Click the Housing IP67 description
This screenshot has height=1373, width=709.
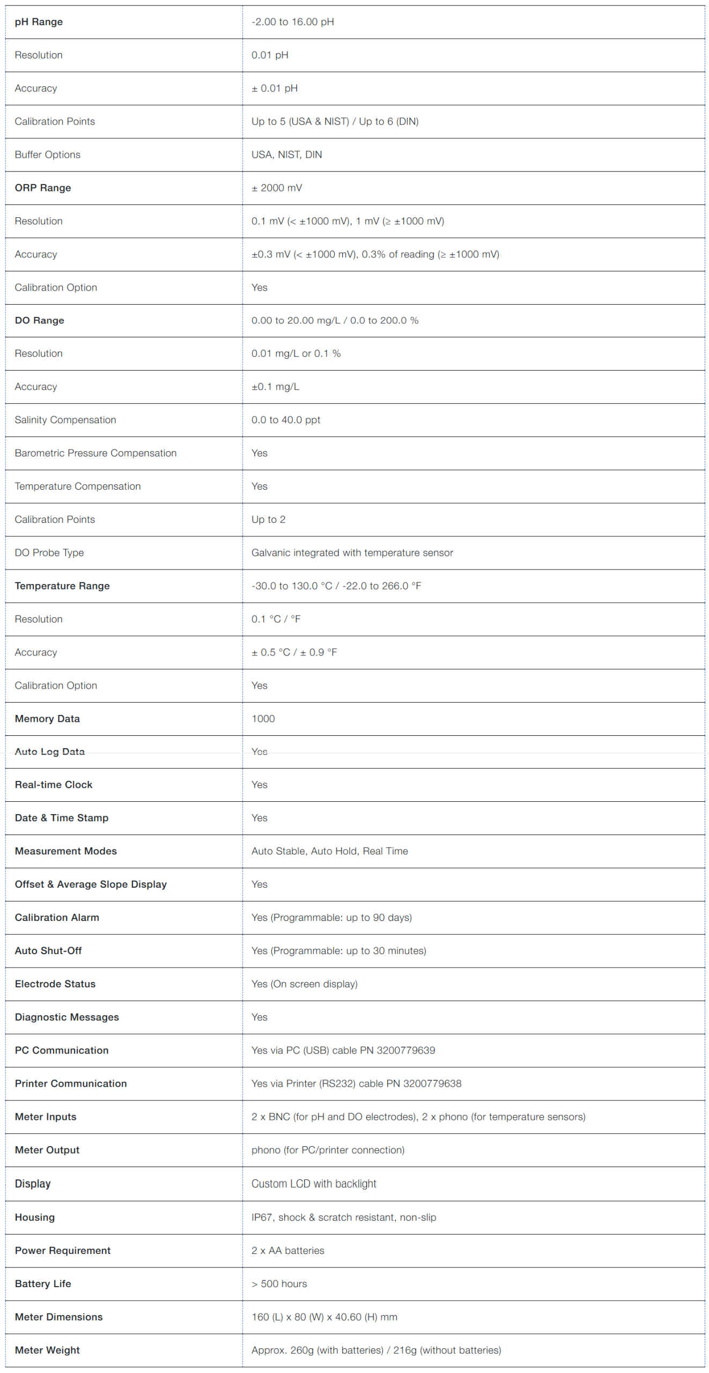click(344, 1217)
